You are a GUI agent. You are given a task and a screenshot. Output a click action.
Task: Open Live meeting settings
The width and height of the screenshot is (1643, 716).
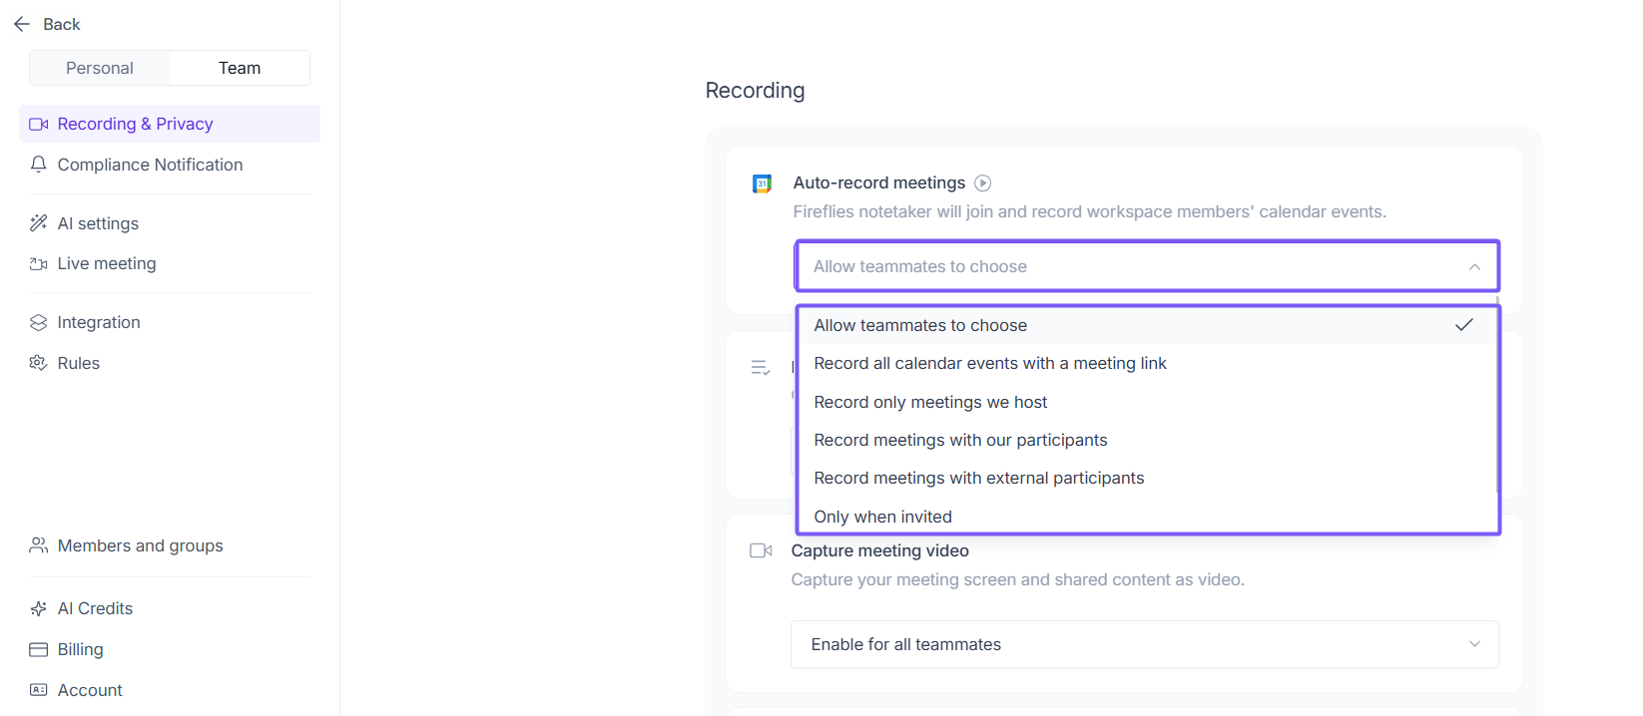pos(106,263)
